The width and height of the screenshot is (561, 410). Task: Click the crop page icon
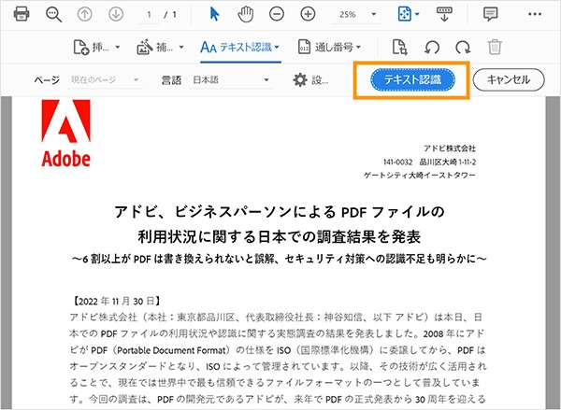pos(400,47)
